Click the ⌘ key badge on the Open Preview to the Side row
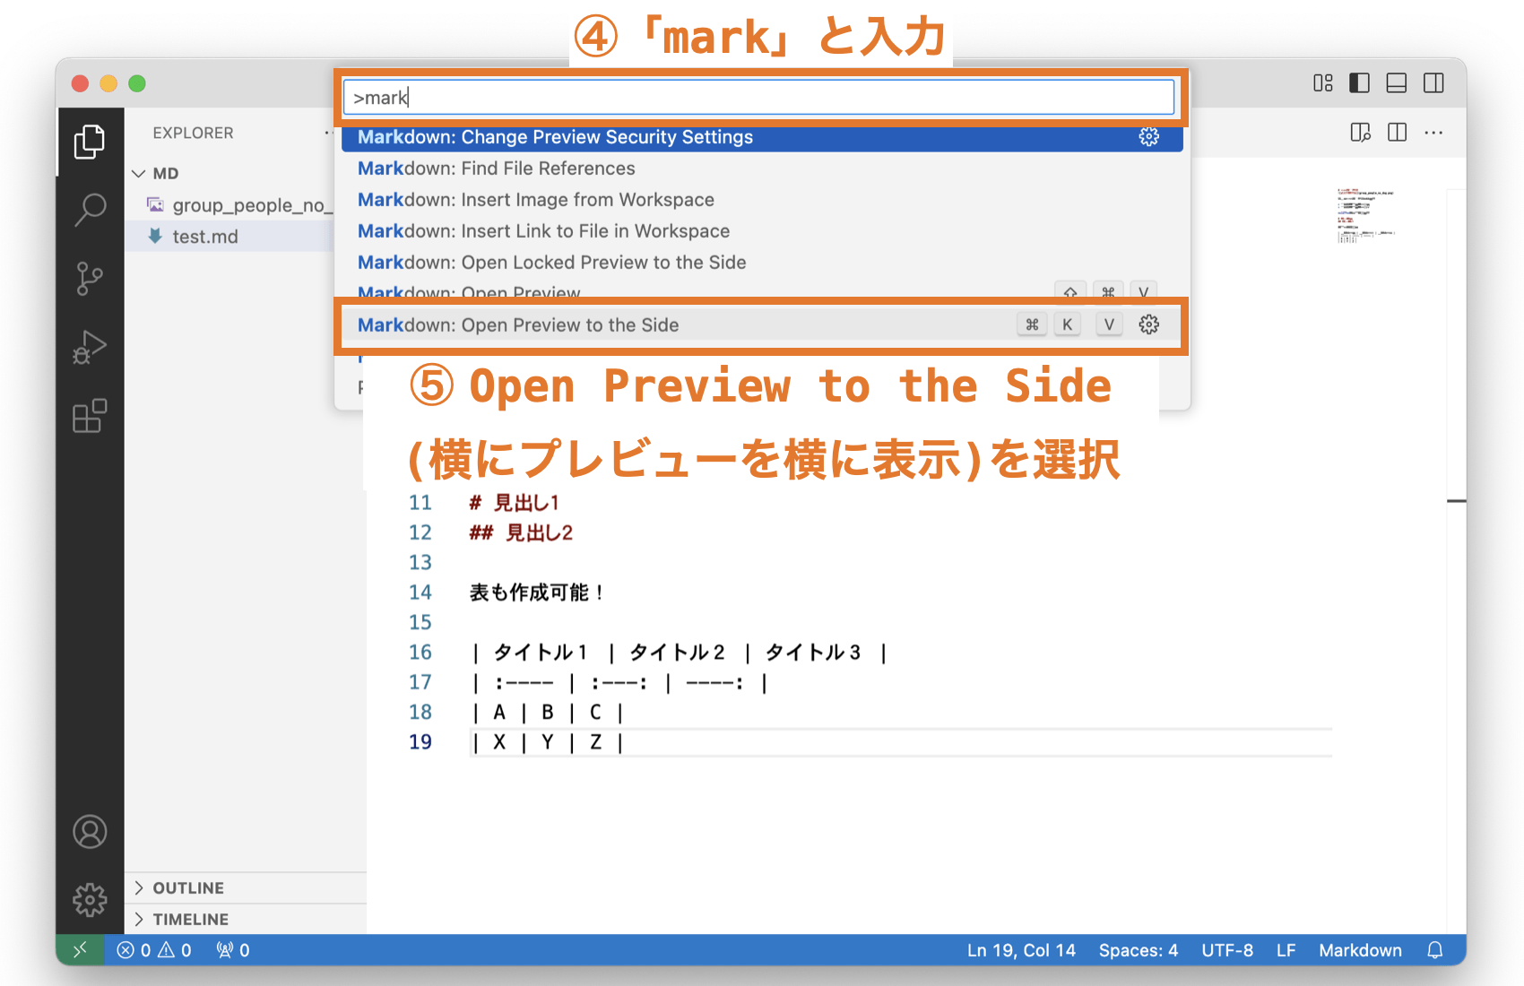The height and width of the screenshot is (986, 1524). tap(1032, 324)
